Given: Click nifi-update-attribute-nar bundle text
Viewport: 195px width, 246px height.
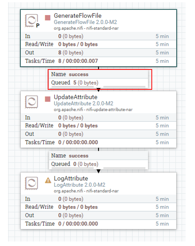Looking at the screenshot, I should pyautogui.click(x=109, y=110).
